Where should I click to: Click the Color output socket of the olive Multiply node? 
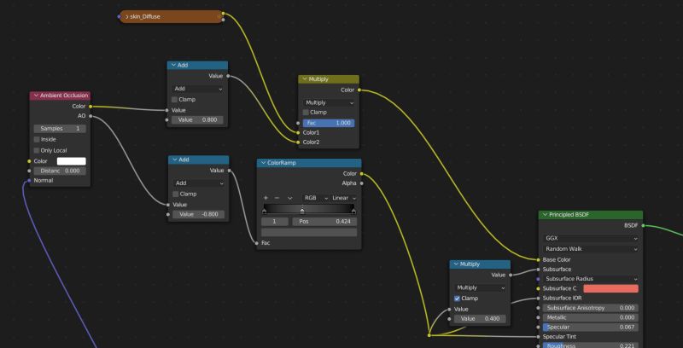tap(359, 90)
